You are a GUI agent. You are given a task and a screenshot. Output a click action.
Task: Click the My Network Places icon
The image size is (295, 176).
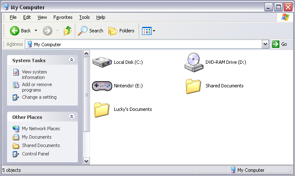click(16, 129)
